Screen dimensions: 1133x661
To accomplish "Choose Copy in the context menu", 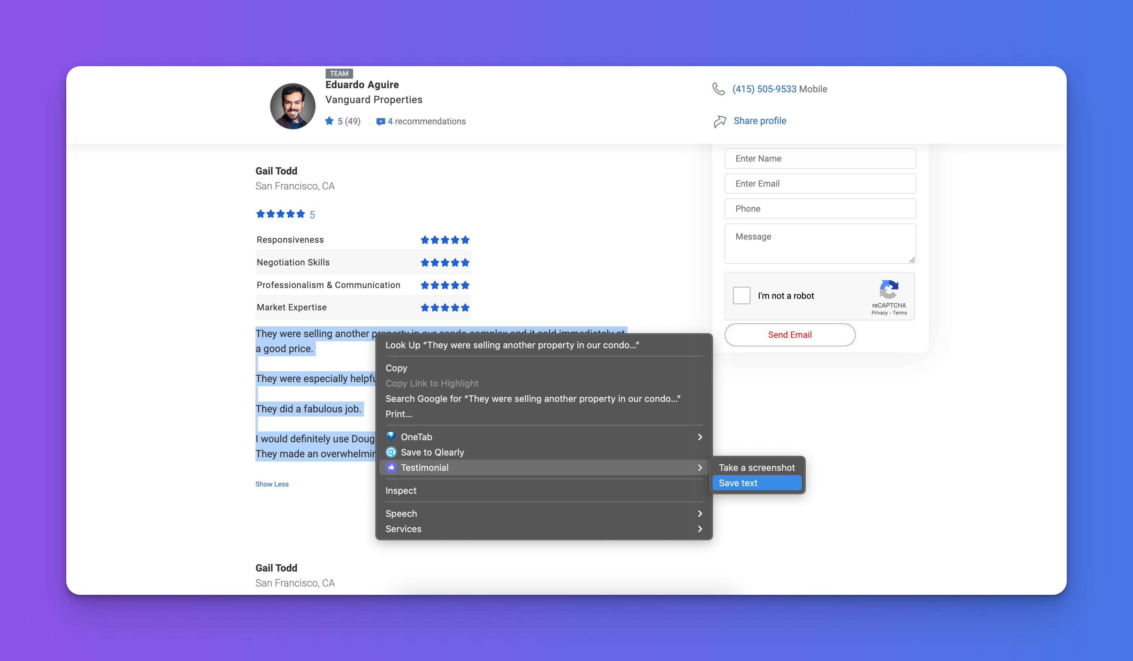I will [396, 368].
